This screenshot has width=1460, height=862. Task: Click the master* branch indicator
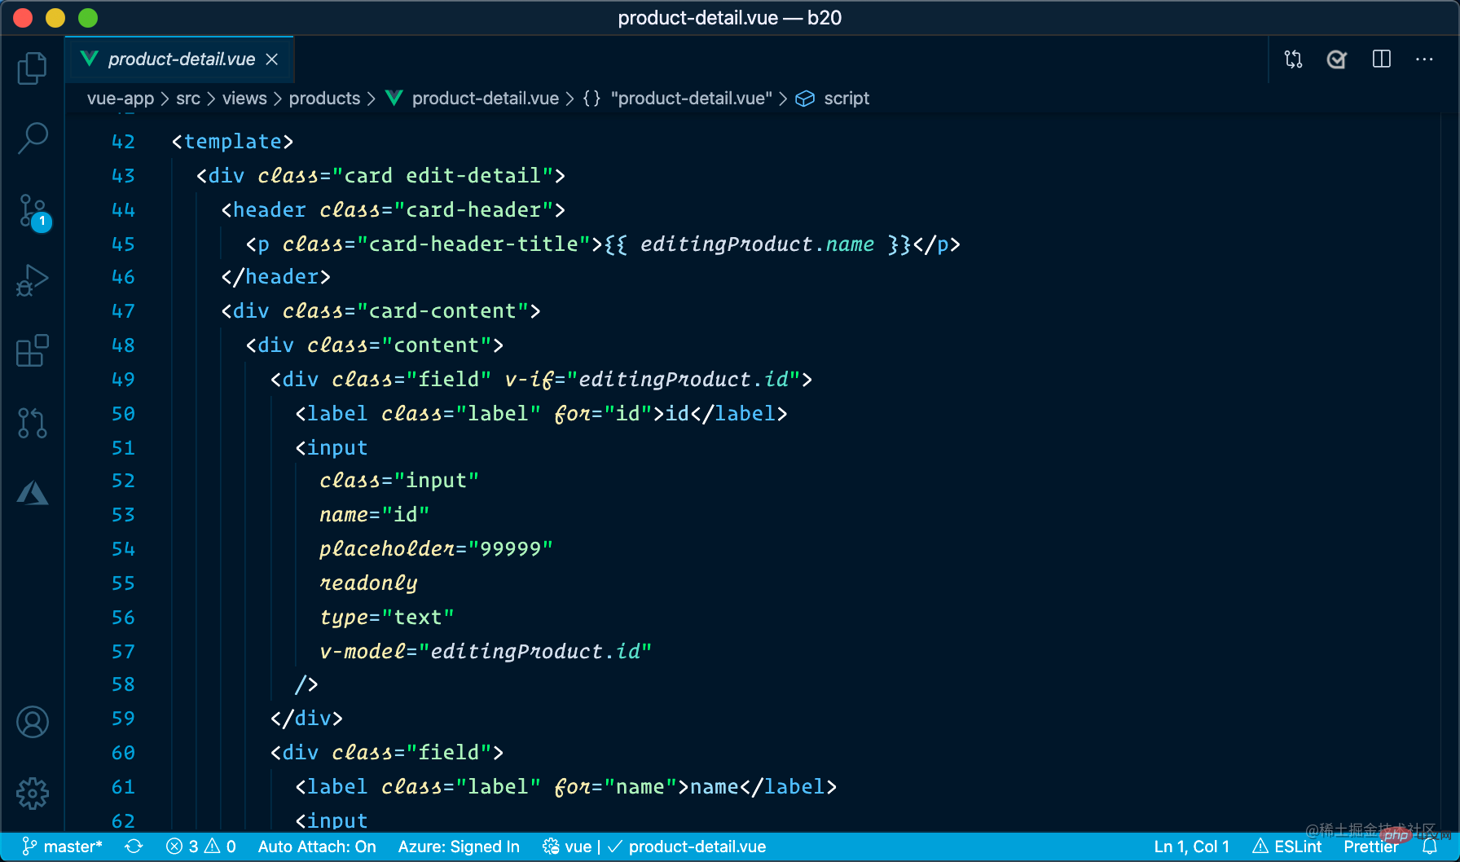tap(73, 847)
